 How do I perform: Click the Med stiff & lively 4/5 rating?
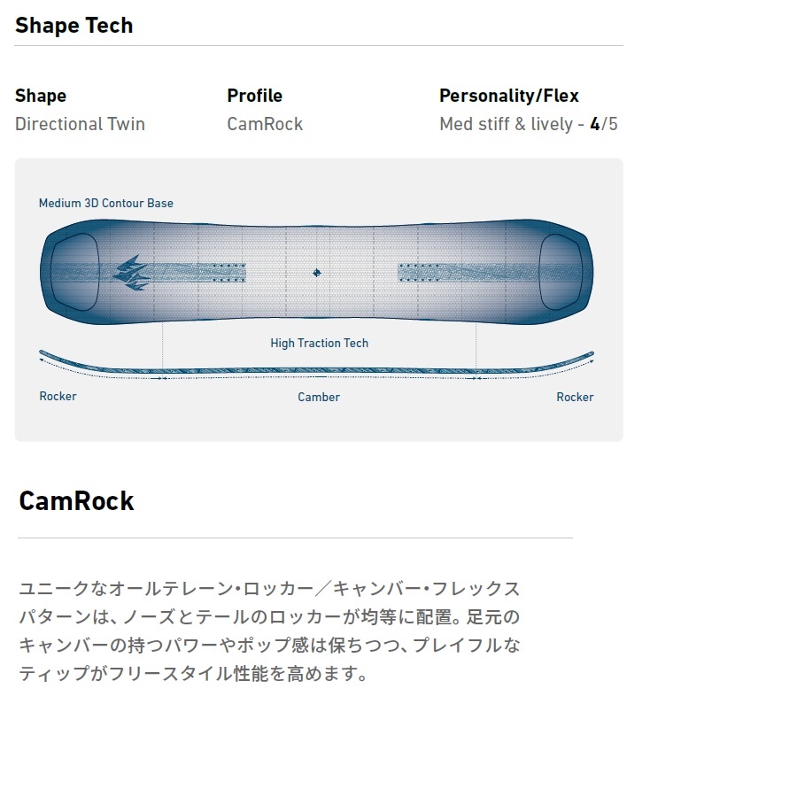point(528,124)
